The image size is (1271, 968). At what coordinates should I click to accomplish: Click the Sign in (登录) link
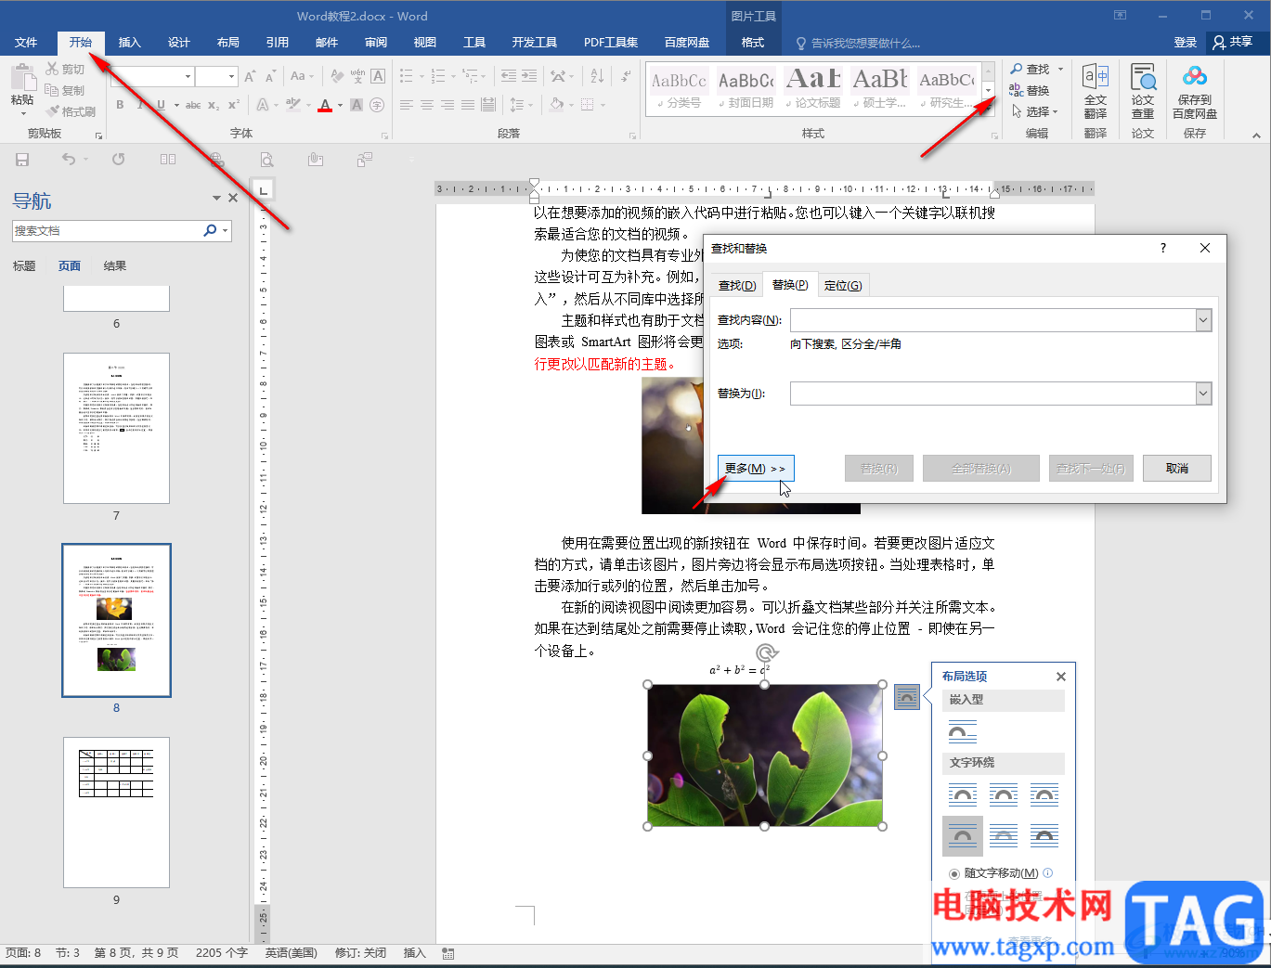tap(1186, 43)
